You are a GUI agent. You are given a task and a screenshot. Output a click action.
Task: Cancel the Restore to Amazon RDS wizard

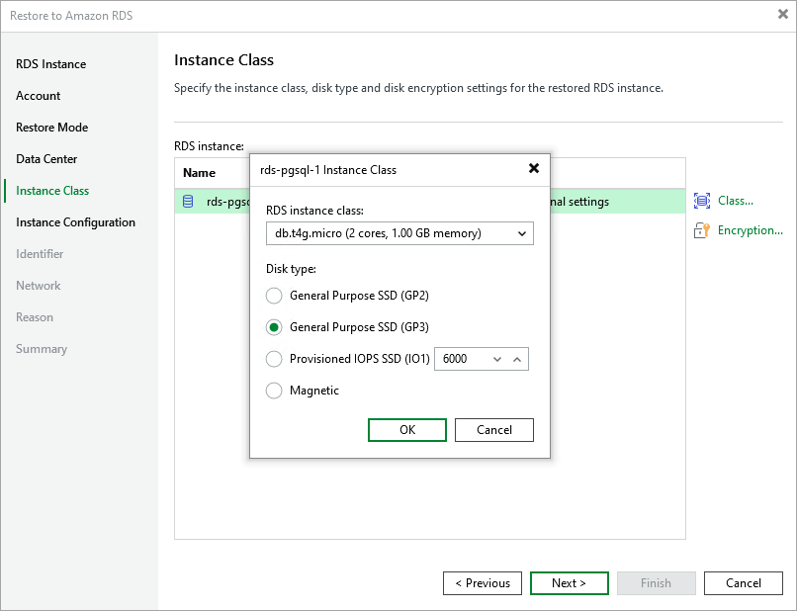(x=743, y=583)
